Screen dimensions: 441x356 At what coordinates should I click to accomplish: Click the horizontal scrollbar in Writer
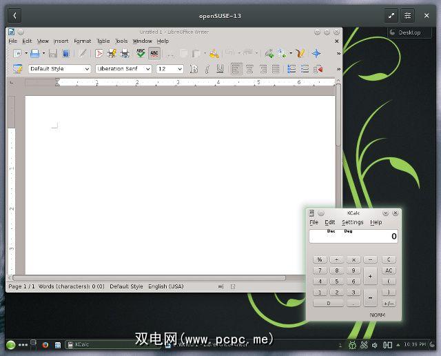coord(149,278)
